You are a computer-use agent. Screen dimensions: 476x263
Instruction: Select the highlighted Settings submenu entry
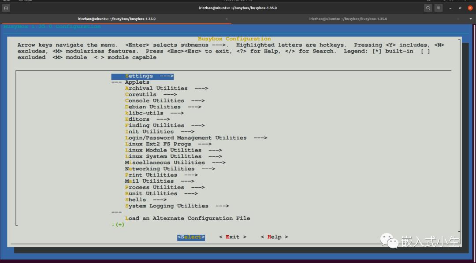142,76
